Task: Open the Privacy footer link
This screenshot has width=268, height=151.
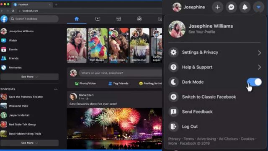Action: coord(174,139)
